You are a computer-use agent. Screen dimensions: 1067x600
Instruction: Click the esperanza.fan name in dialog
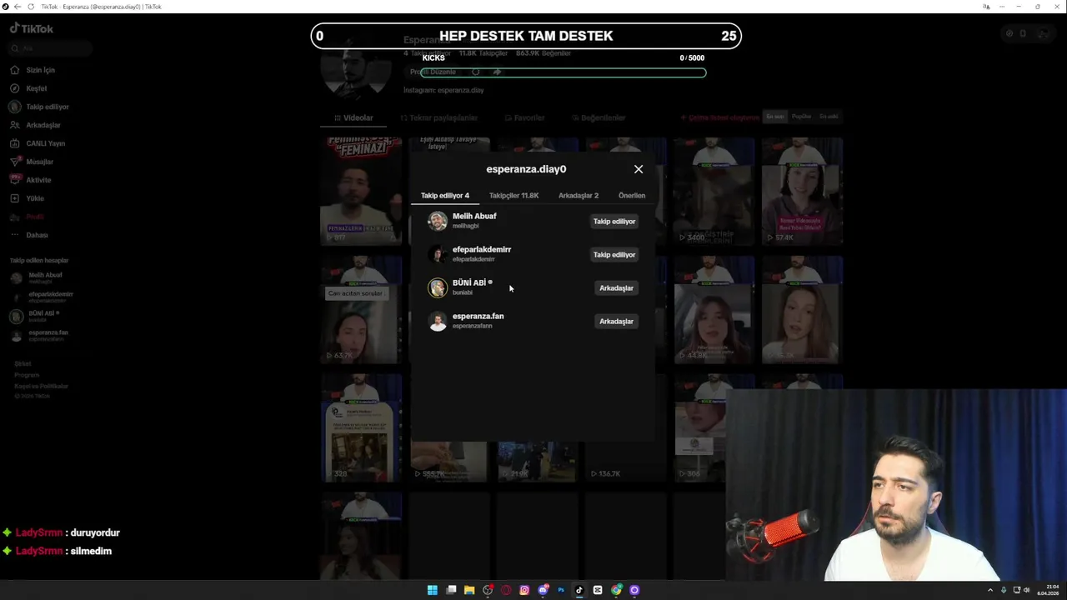click(478, 316)
